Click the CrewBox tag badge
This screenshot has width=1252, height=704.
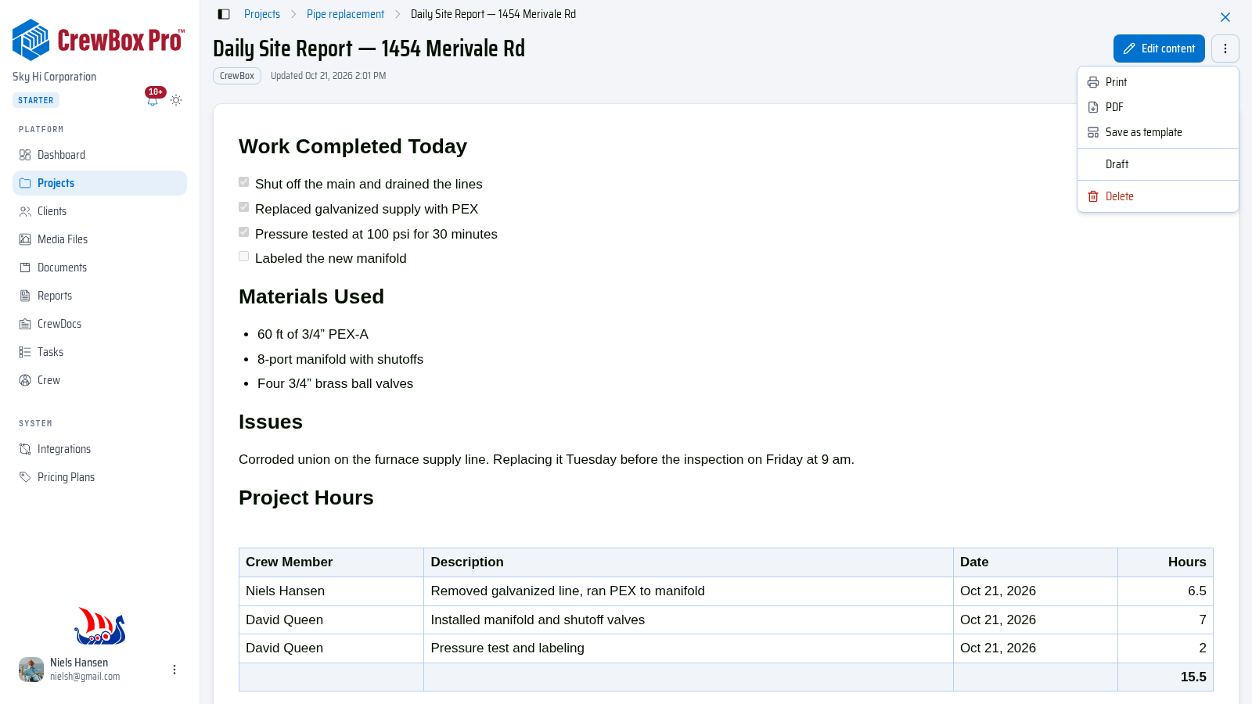(x=237, y=76)
